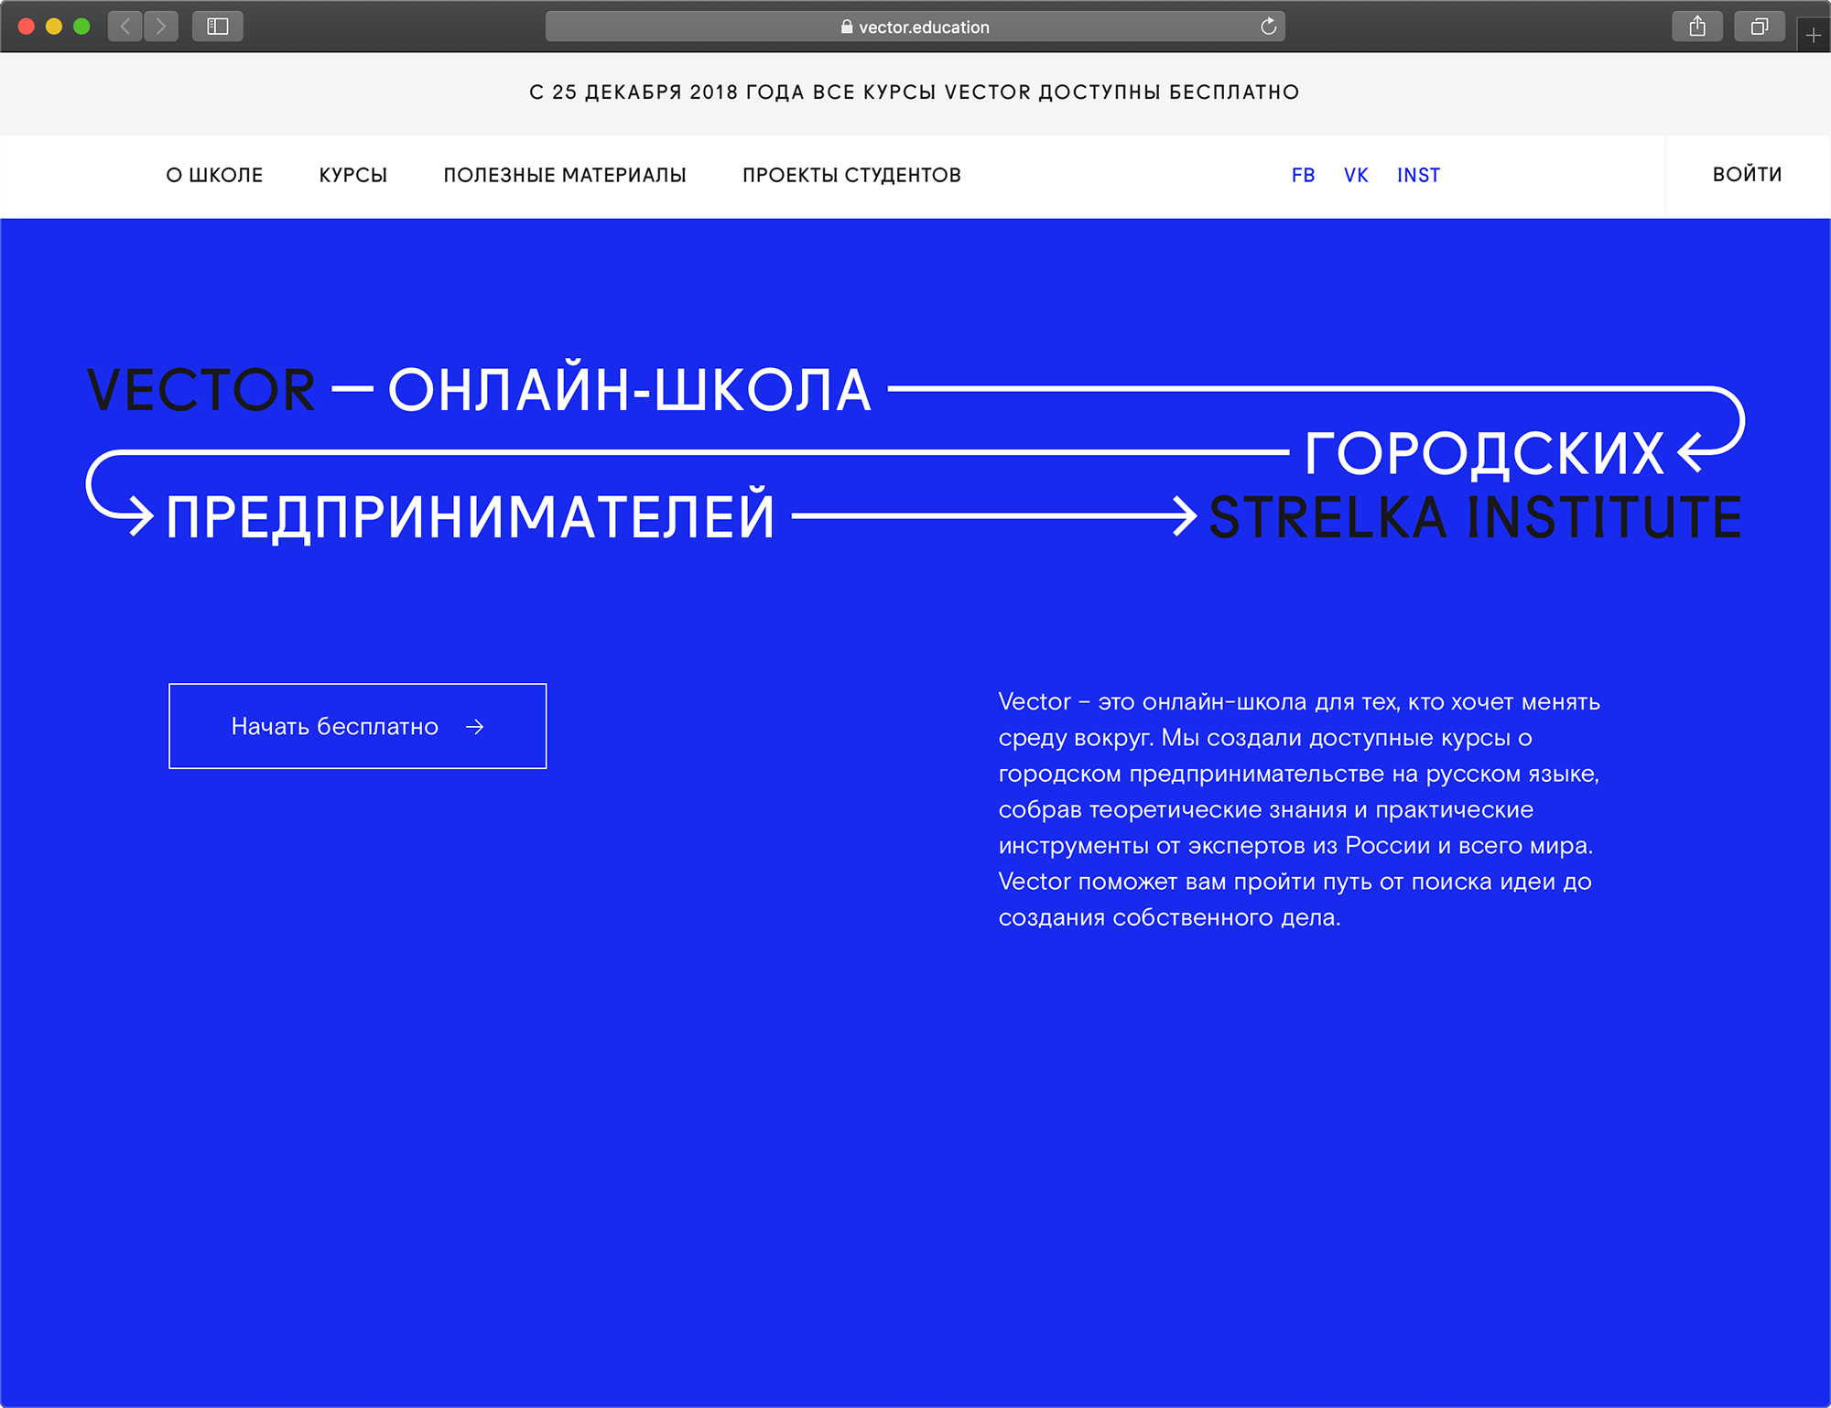Image resolution: width=1831 pixels, height=1408 pixels.
Task: Click the free courses announcement banner text
Action: [915, 92]
